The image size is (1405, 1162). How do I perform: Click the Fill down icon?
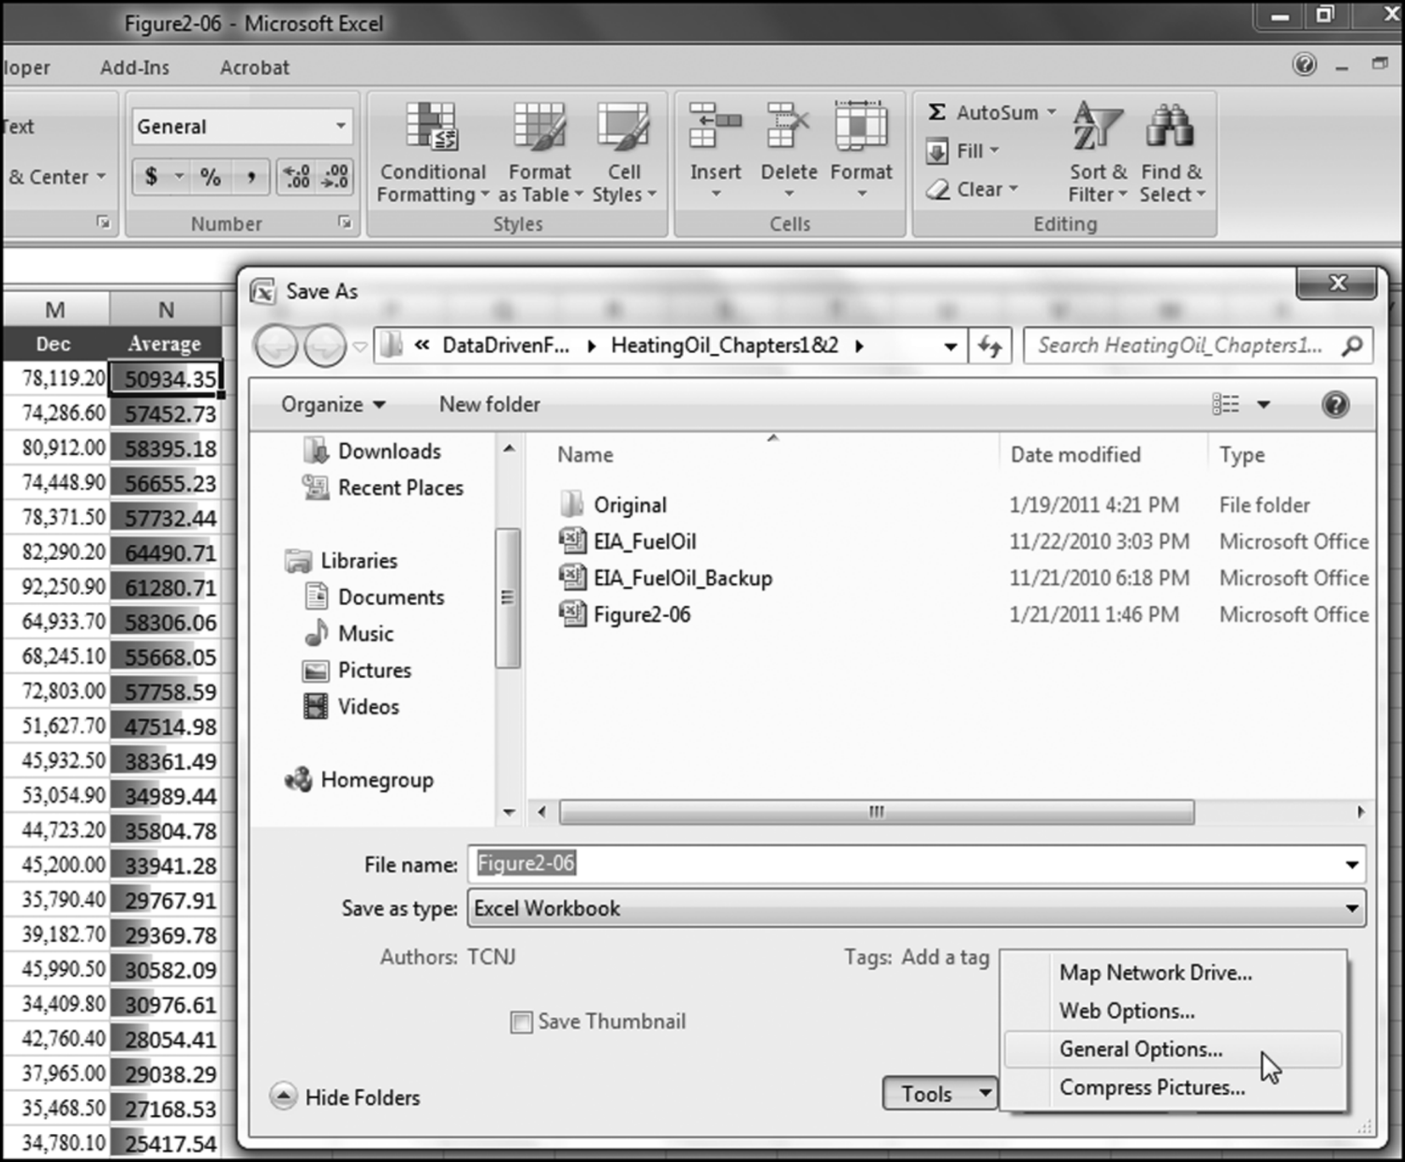(x=937, y=151)
